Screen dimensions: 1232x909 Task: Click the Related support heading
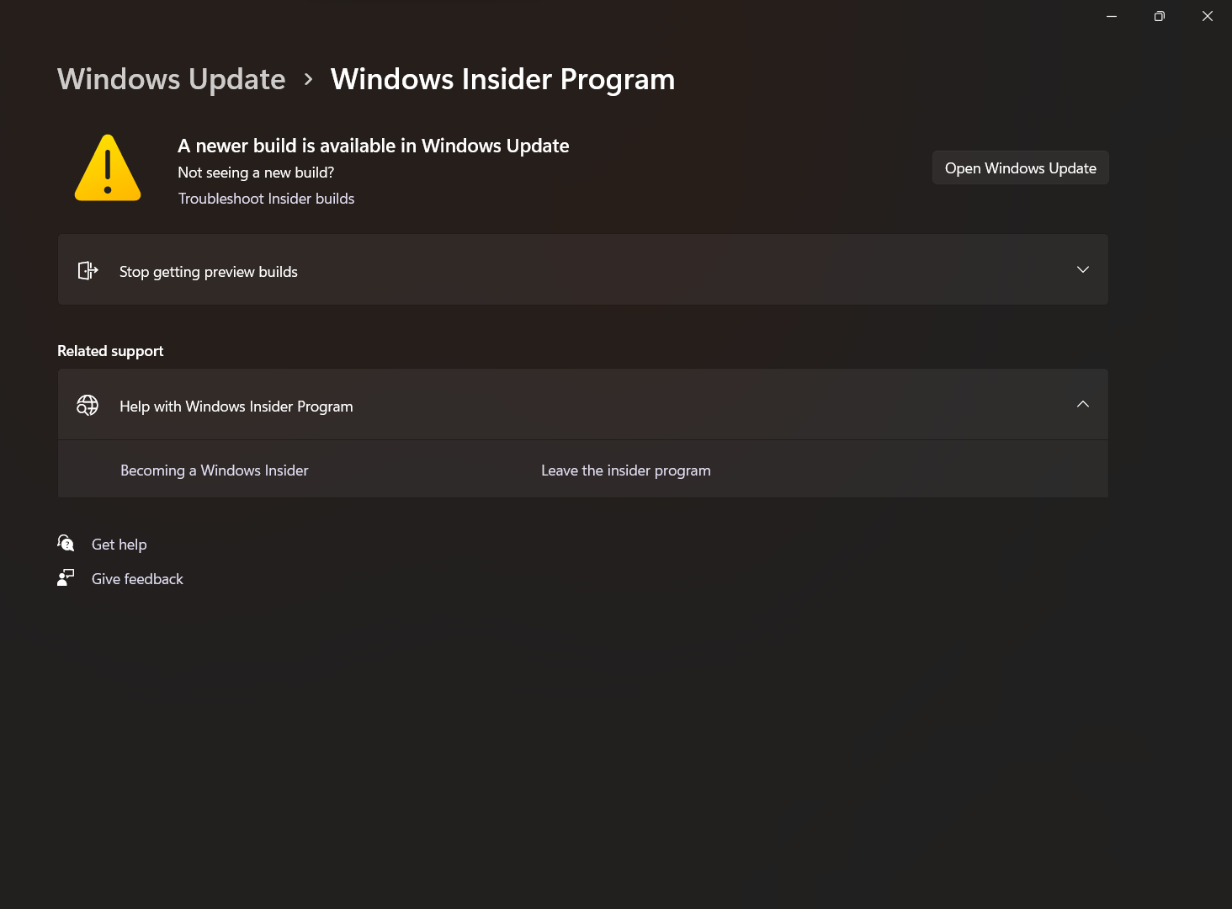tap(110, 351)
